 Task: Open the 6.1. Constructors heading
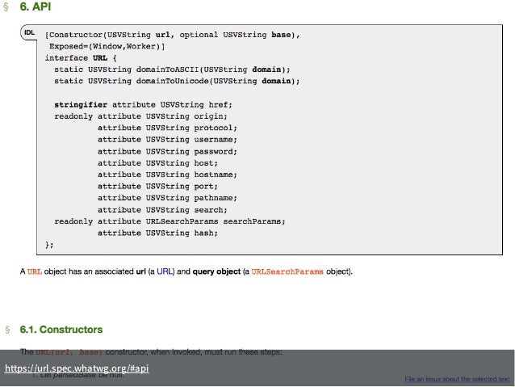61,330
